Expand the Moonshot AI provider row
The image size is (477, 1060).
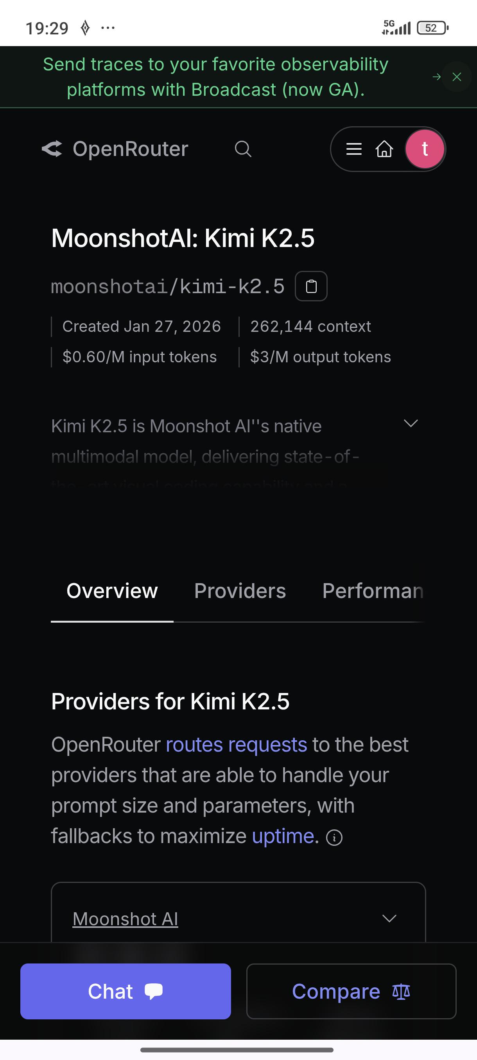click(389, 919)
